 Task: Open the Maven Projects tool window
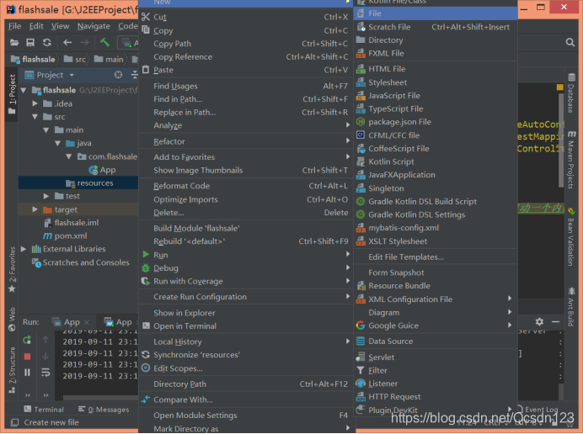pyautogui.click(x=571, y=160)
